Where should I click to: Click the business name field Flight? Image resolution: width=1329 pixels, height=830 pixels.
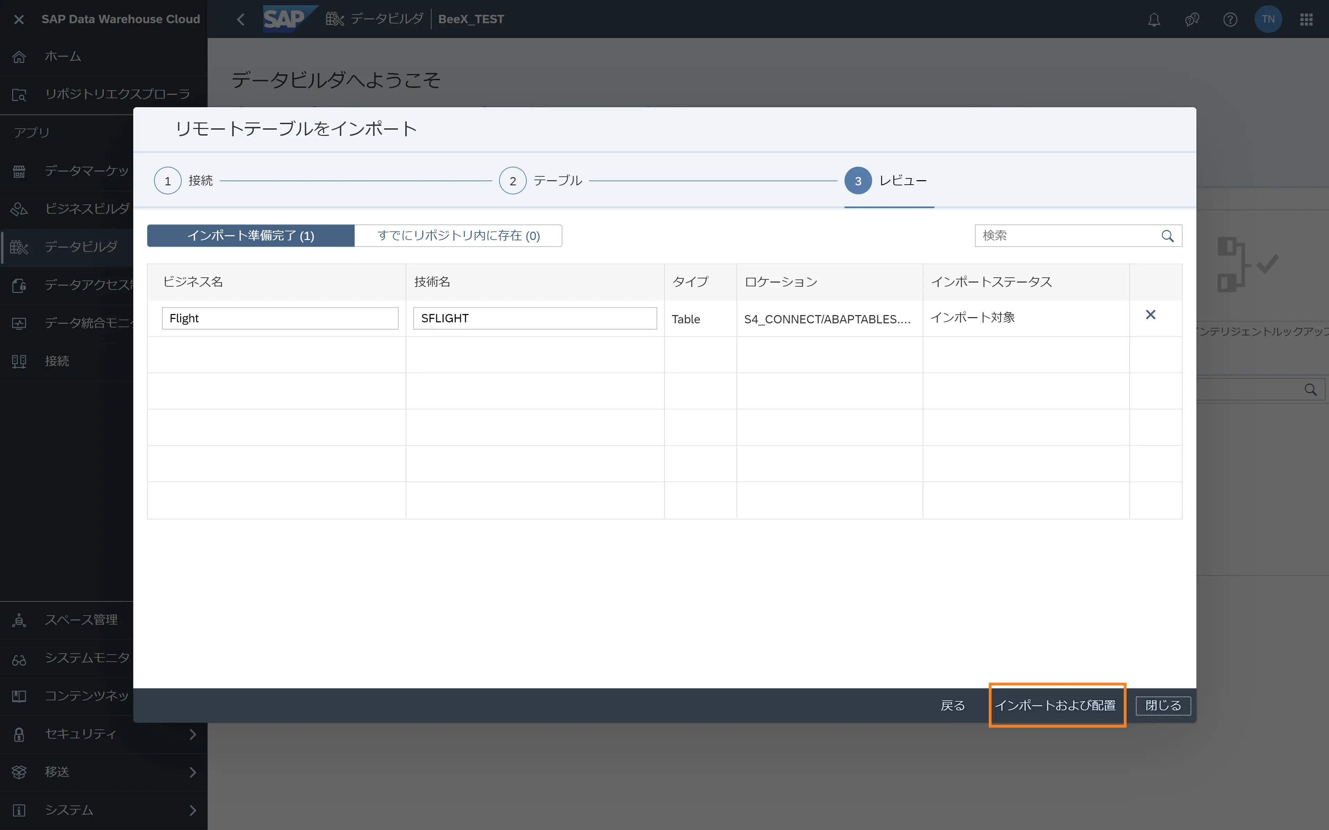280,319
